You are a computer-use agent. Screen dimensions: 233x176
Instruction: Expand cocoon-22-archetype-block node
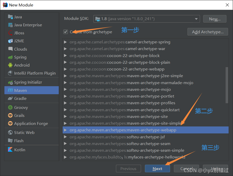[65, 55]
